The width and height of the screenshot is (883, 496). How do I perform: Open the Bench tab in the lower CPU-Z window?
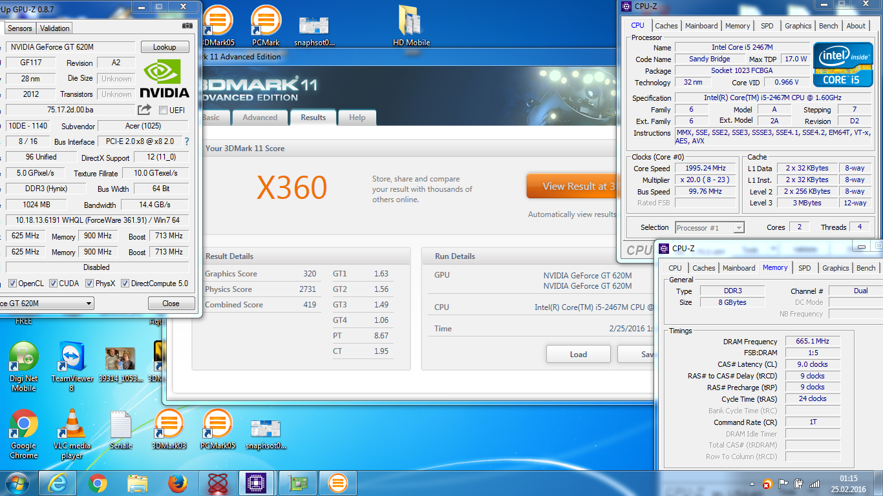click(x=866, y=268)
